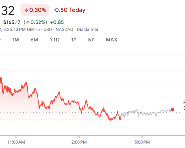Viewport: 185px width, 148px height.
Task: Open the Disclaimer link
Action: 88,30
